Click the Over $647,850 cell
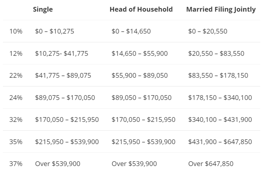 tap(211, 164)
